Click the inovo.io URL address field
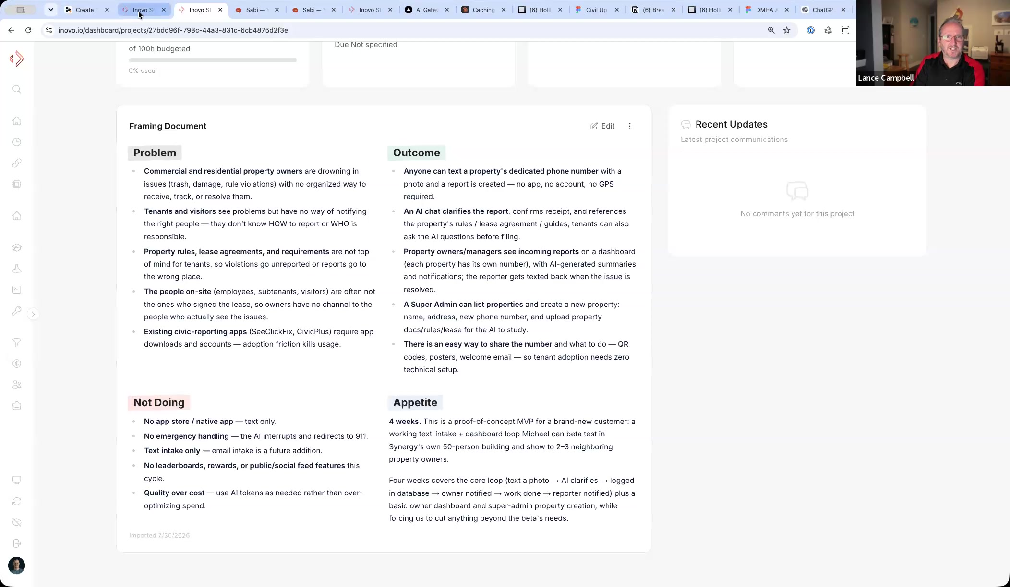 pyautogui.click(x=173, y=30)
